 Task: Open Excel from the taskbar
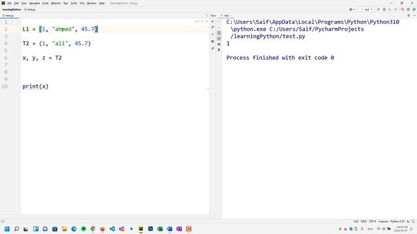pyautogui.click(x=160, y=229)
